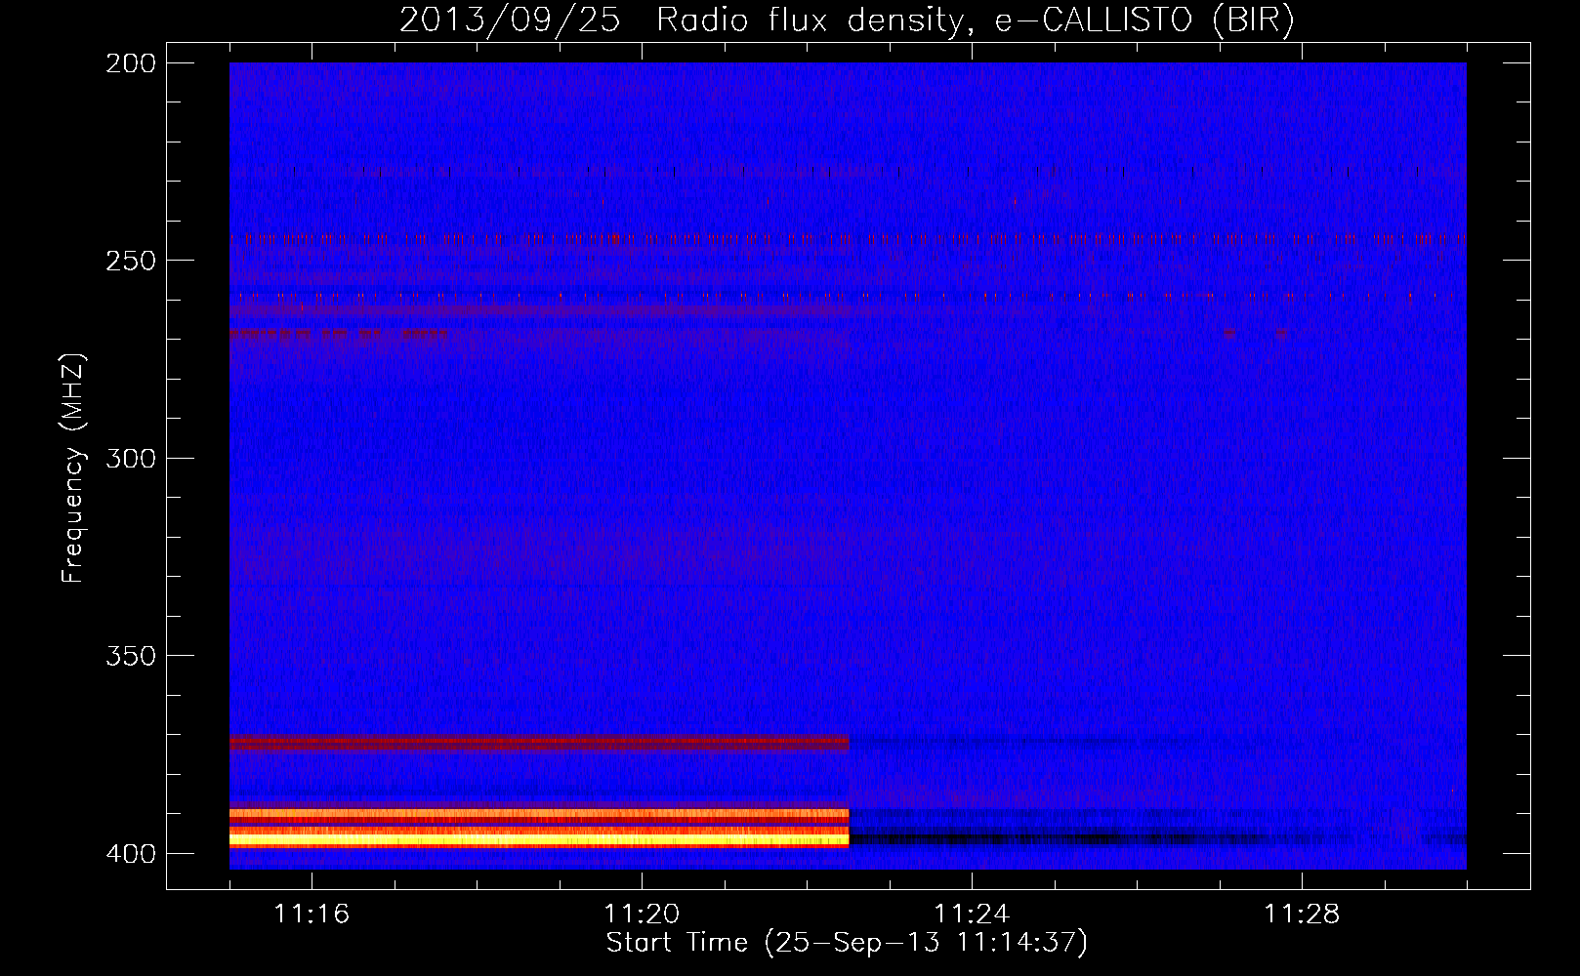Click the orange band near 390 MHz
1580x976 pixels.
coord(539,813)
